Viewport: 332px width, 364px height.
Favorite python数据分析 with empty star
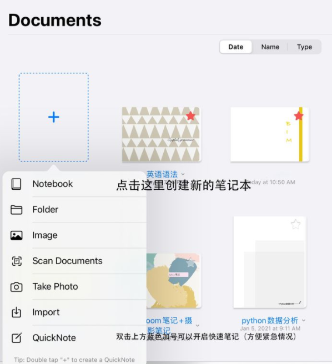click(295, 224)
